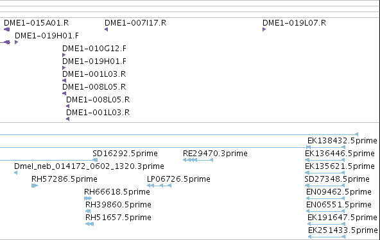Select the EK191647.5prime feature line

(x=327, y=224)
